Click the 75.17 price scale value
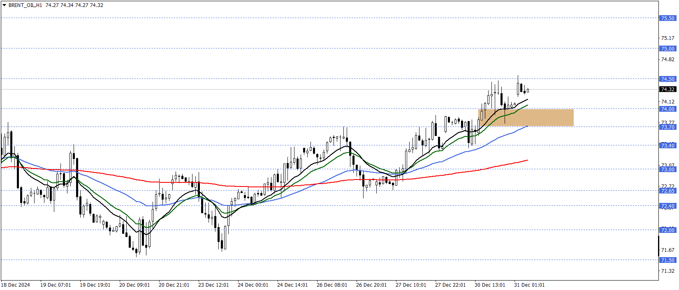This screenshot has width=679, height=290. (x=667, y=38)
